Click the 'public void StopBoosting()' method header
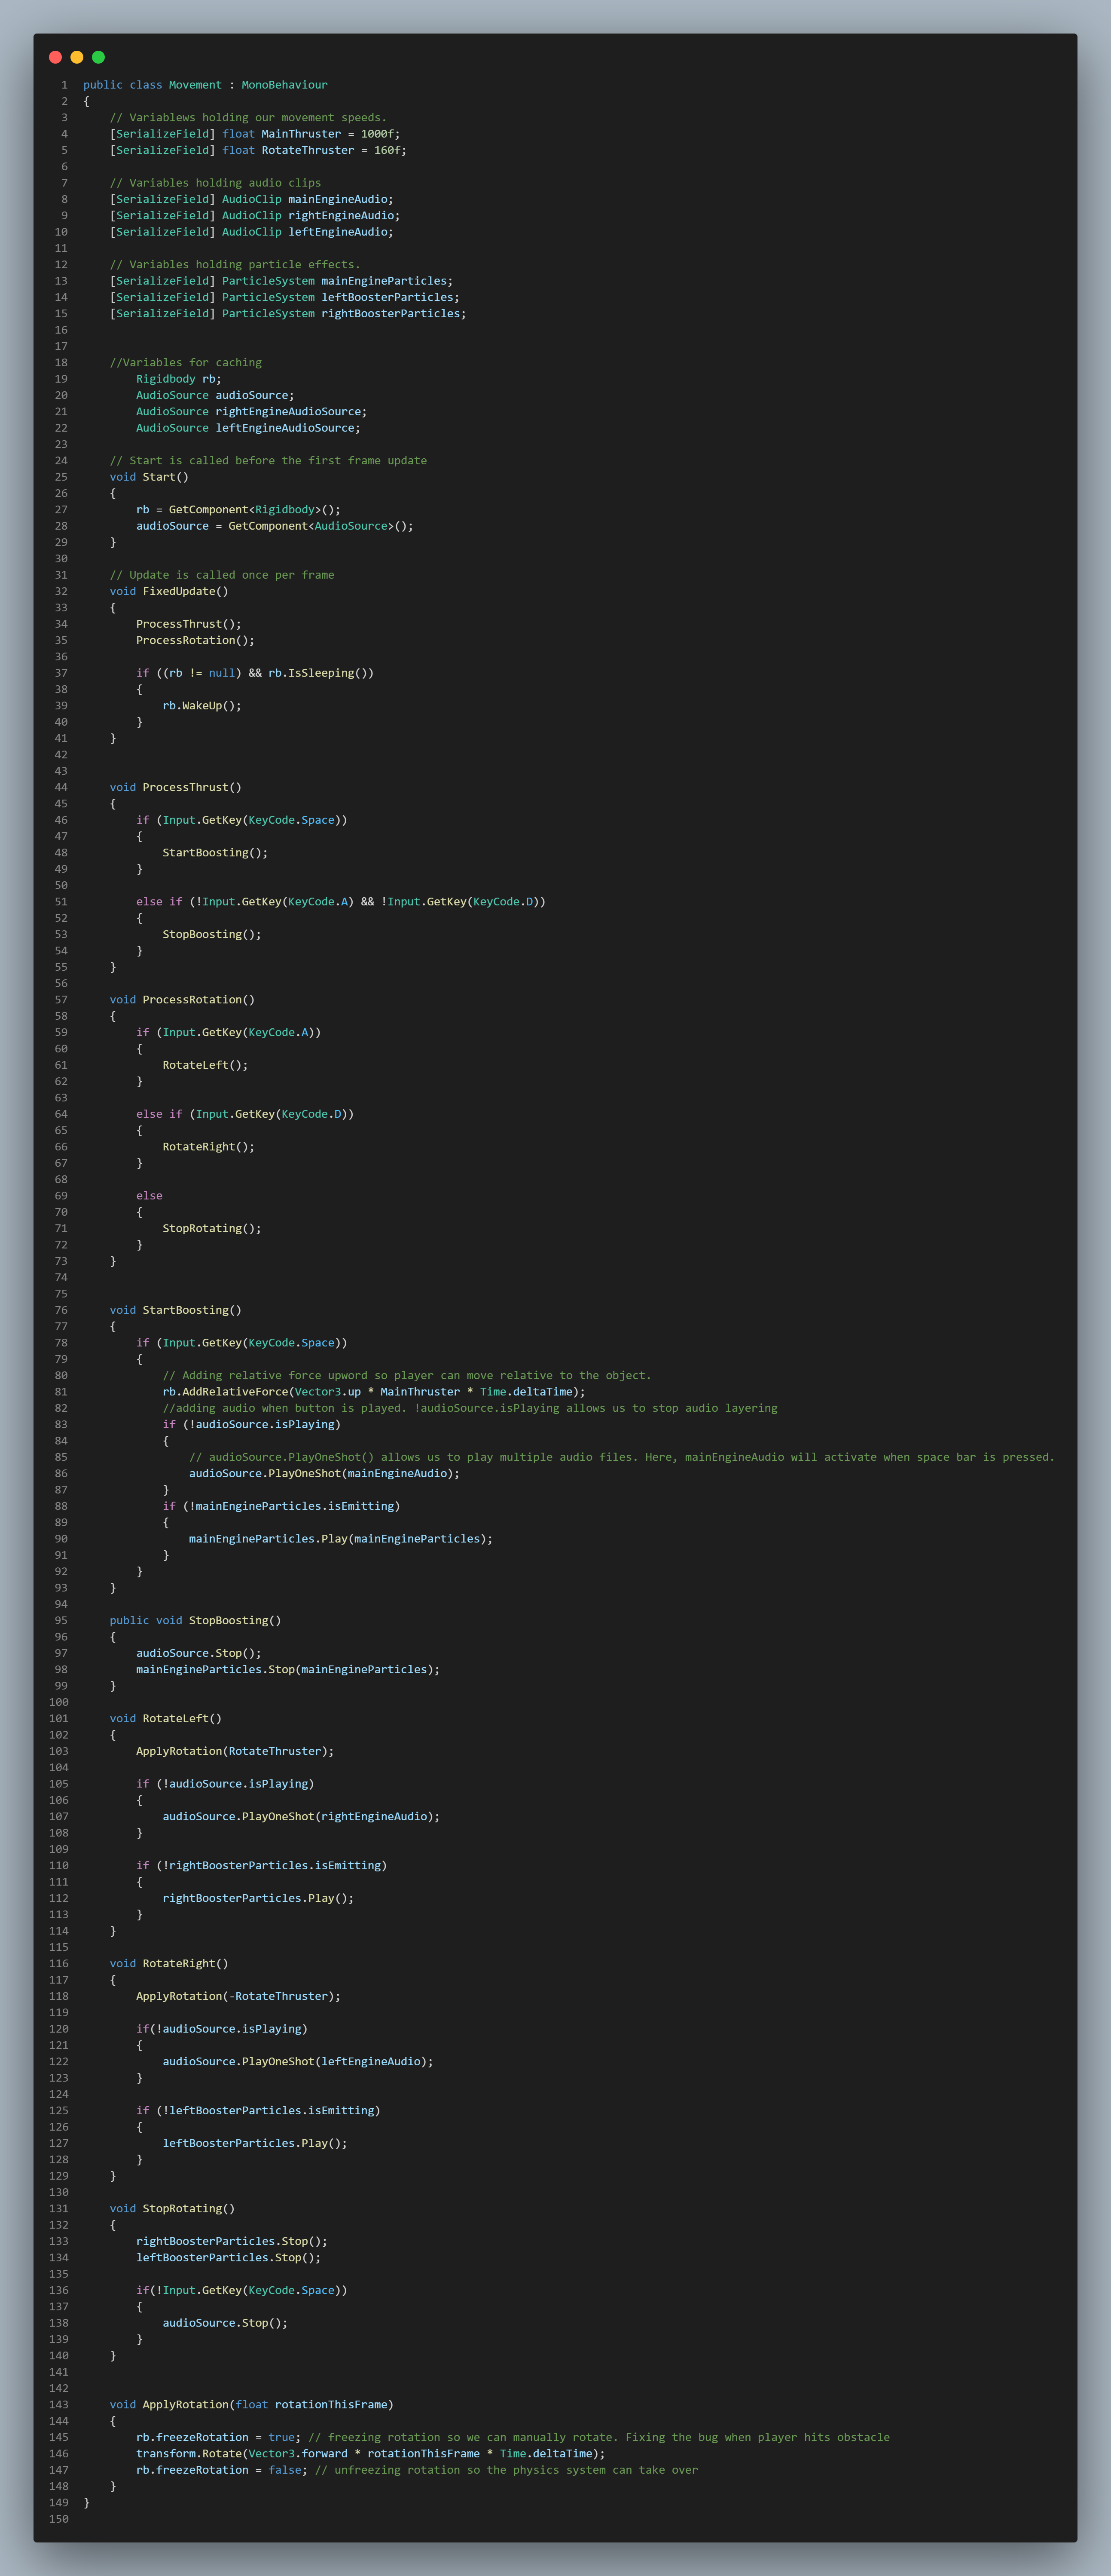 click(196, 1621)
